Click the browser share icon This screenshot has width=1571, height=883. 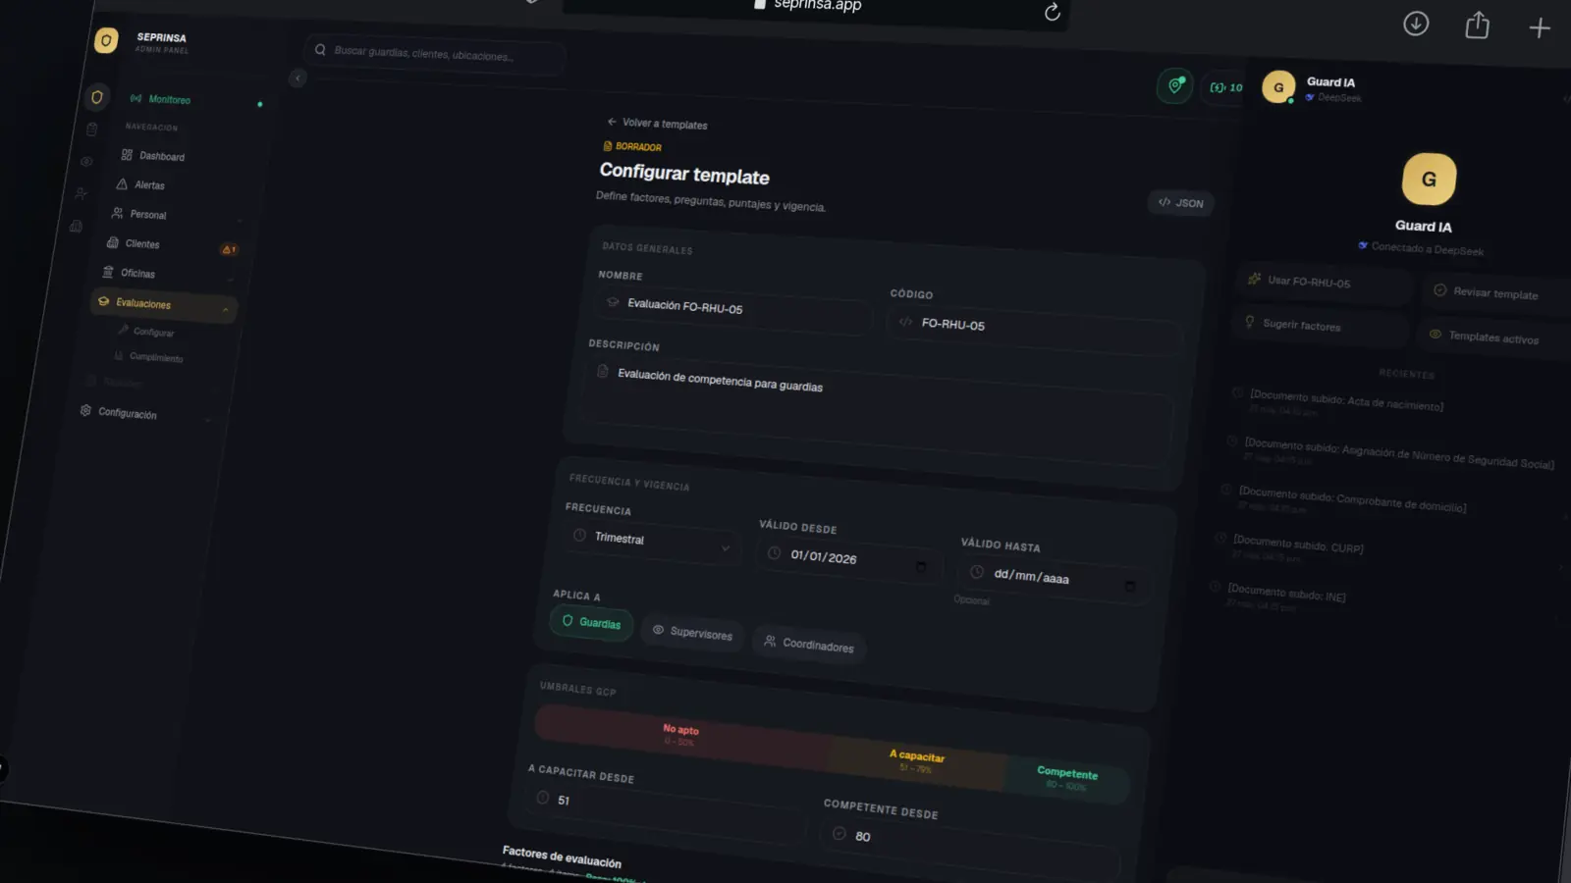click(x=1478, y=26)
